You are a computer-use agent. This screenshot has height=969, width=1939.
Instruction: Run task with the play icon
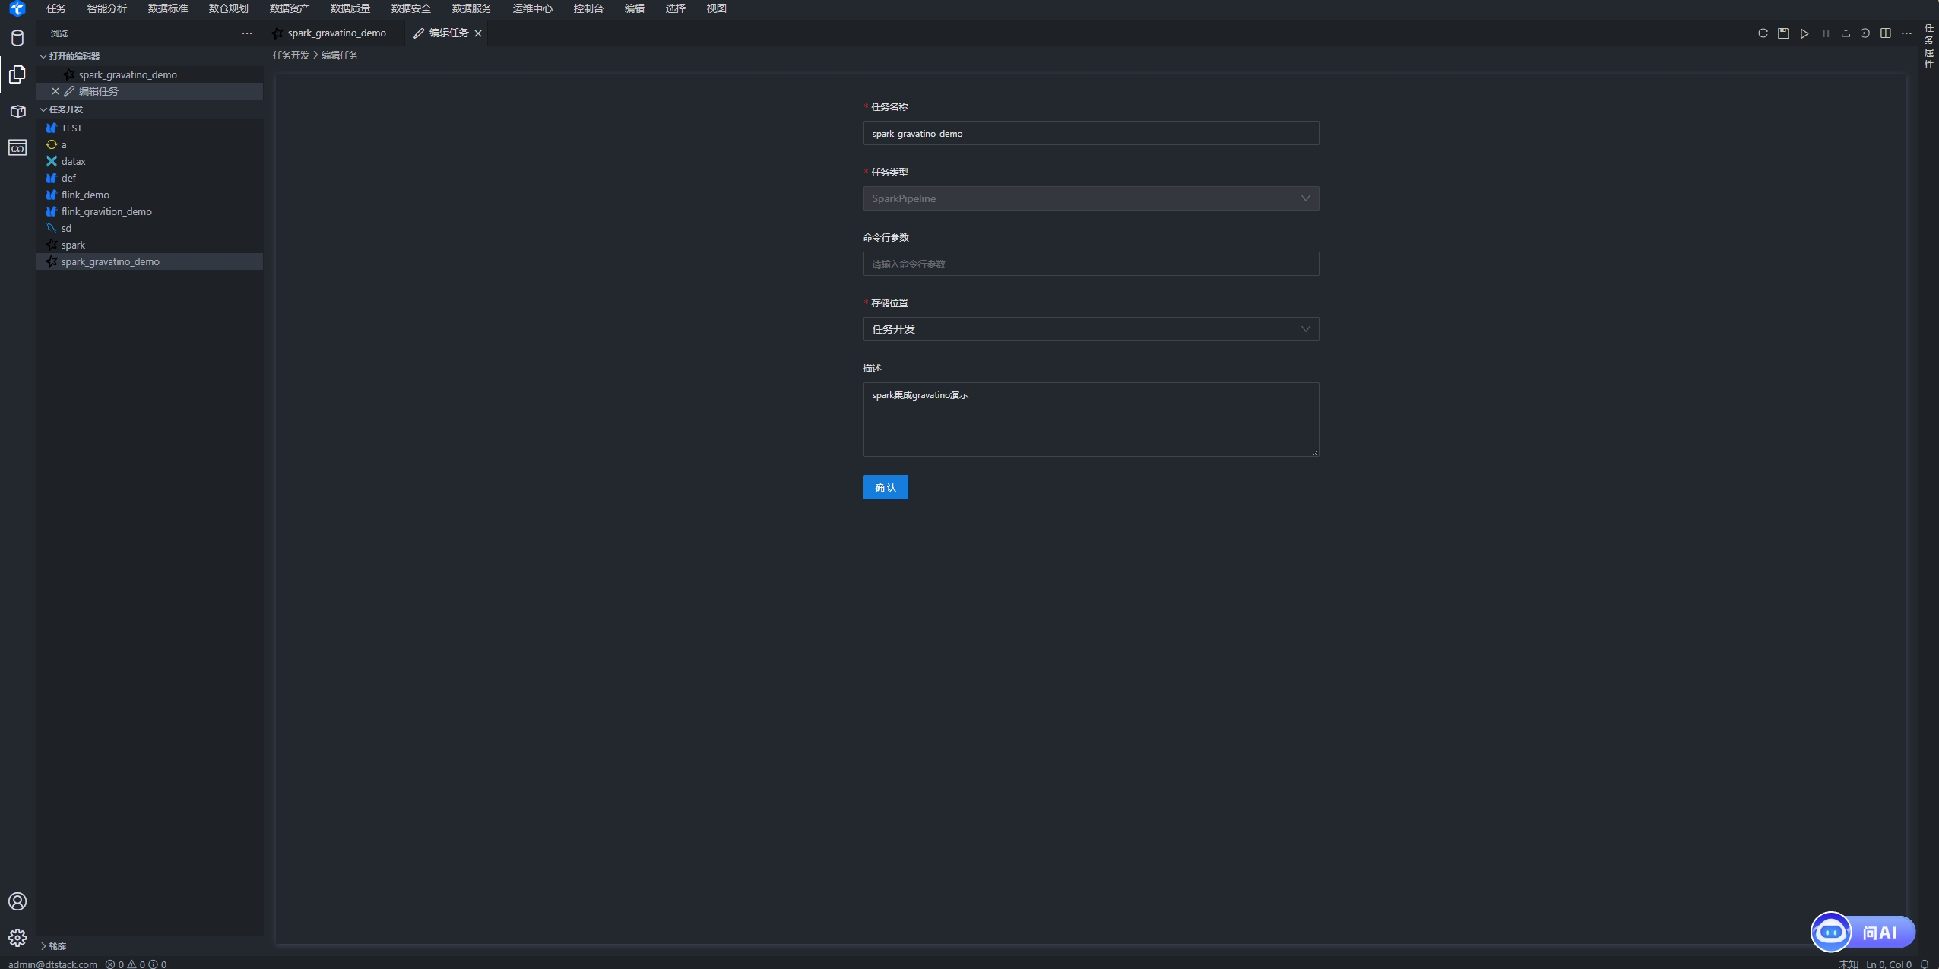click(1804, 33)
